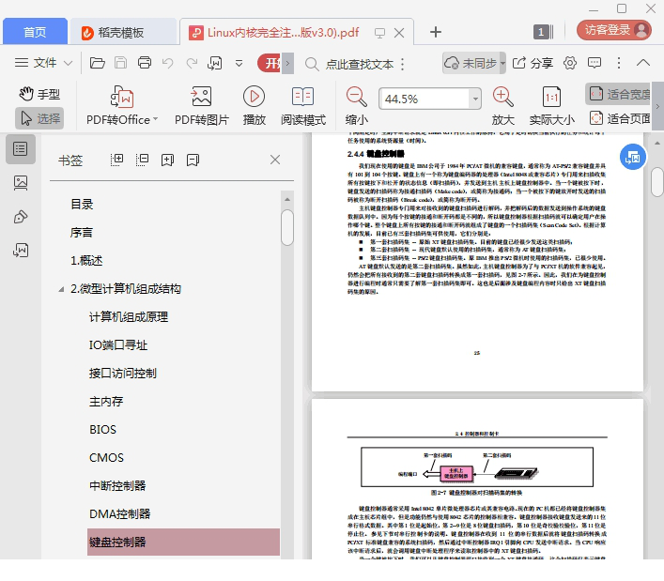Expand all bookmarks icon in 书签 panel
664x581 pixels.
pos(116,160)
